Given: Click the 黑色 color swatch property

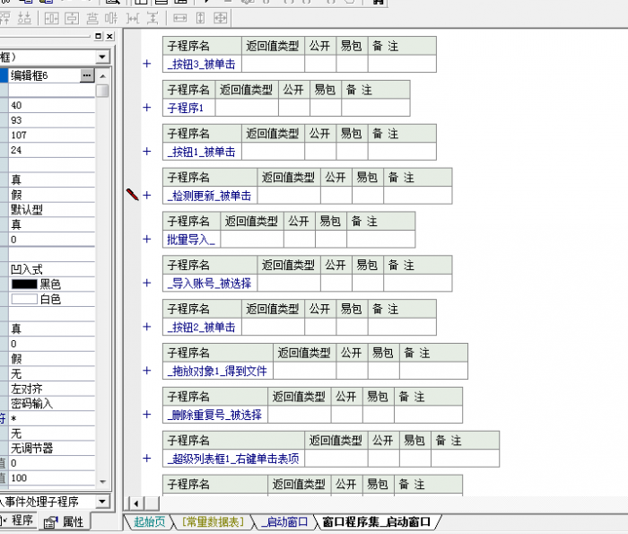Looking at the screenshot, I should pyautogui.click(x=24, y=284).
